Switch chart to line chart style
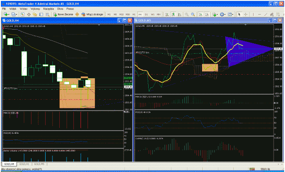 [x=179, y=15]
